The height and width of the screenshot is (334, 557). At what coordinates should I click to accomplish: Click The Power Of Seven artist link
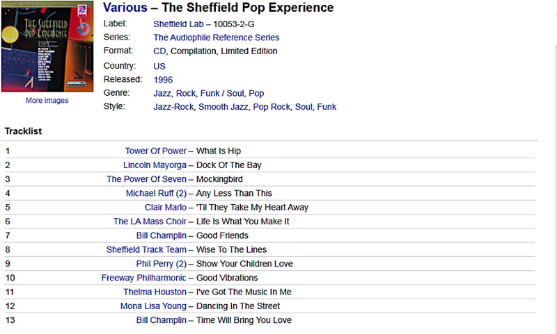click(146, 179)
